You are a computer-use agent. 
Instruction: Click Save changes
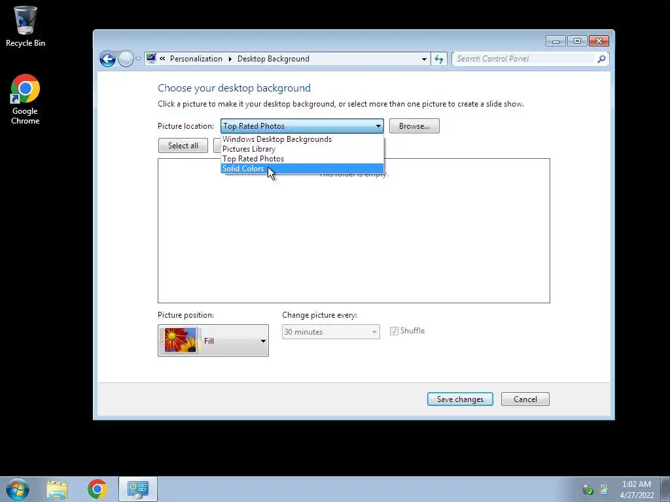[x=460, y=399]
